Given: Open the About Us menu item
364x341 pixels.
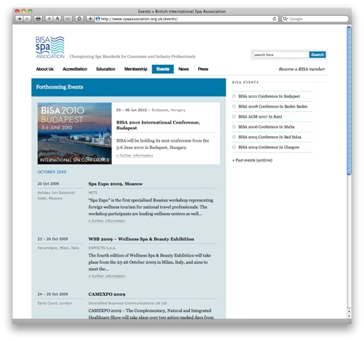Looking at the screenshot, I should pyautogui.click(x=44, y=69).
